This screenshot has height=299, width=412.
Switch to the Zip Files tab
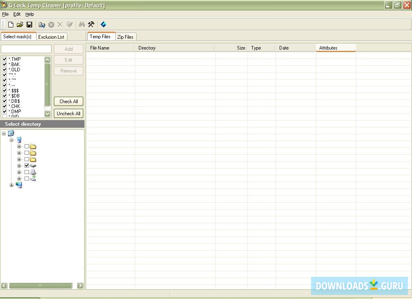tap(125, 37)
